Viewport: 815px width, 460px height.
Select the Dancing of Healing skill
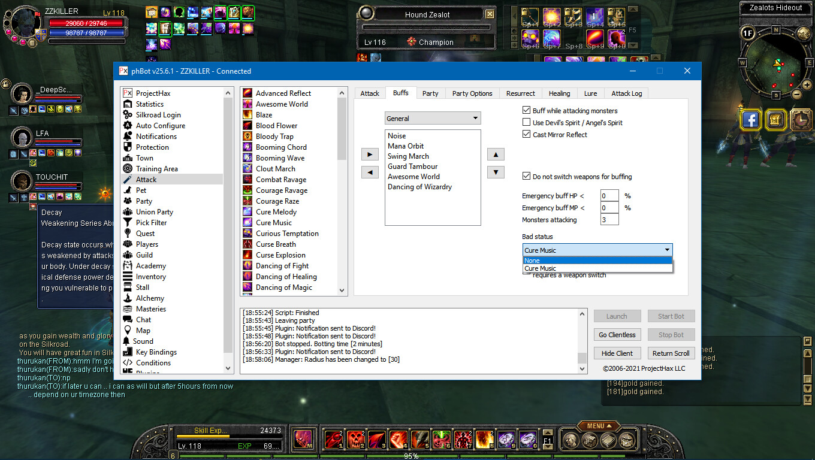(286, 277)
